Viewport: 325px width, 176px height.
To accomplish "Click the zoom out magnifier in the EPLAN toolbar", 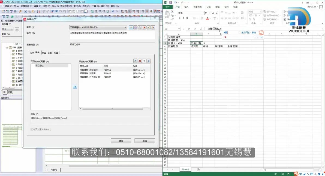I will point(104,11).
